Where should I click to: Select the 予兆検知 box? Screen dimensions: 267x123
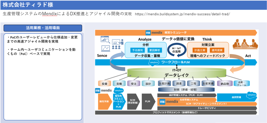[x=138, y=50]
